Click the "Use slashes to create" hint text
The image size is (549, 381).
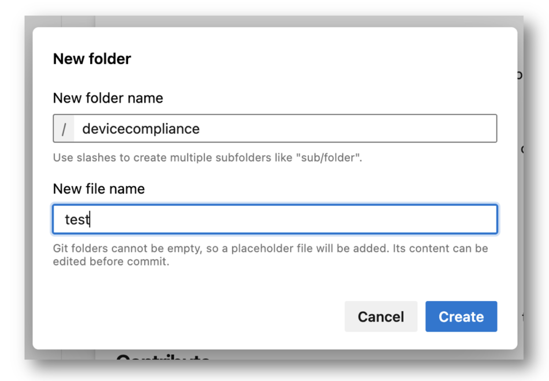click(207, 158)
